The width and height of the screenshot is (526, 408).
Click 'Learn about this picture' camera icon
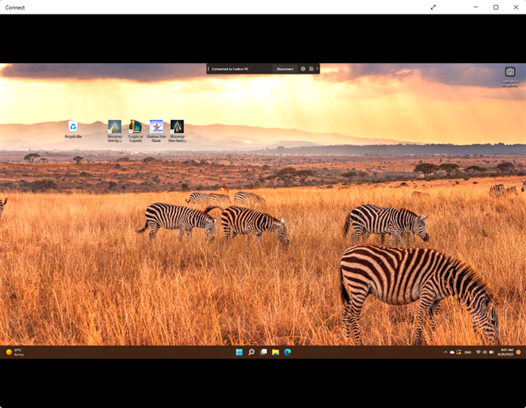pos(510,71)
